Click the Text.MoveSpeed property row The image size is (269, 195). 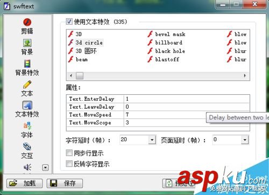[158, 115]
